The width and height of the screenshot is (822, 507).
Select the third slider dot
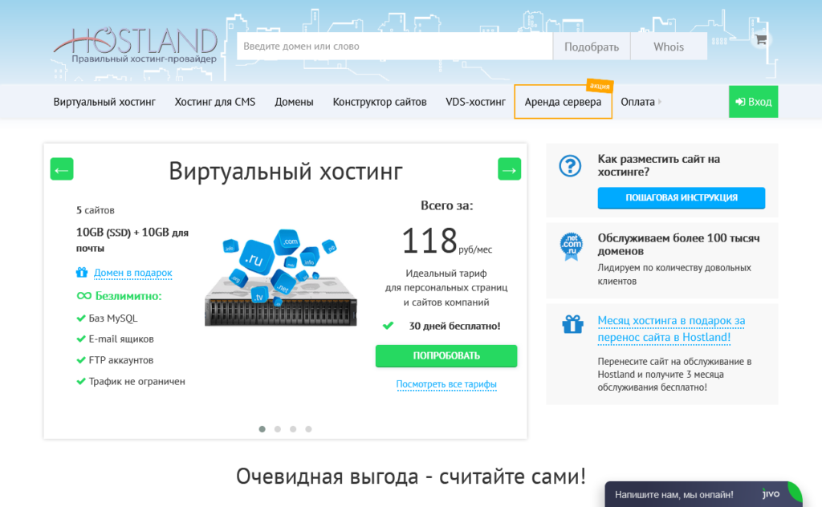pyautogui.click(x=293, y=429)
